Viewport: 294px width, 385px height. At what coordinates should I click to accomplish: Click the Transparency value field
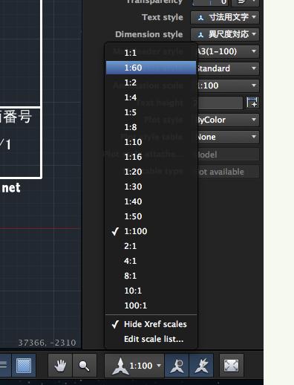pyautogui.click(x=211, y=2)
